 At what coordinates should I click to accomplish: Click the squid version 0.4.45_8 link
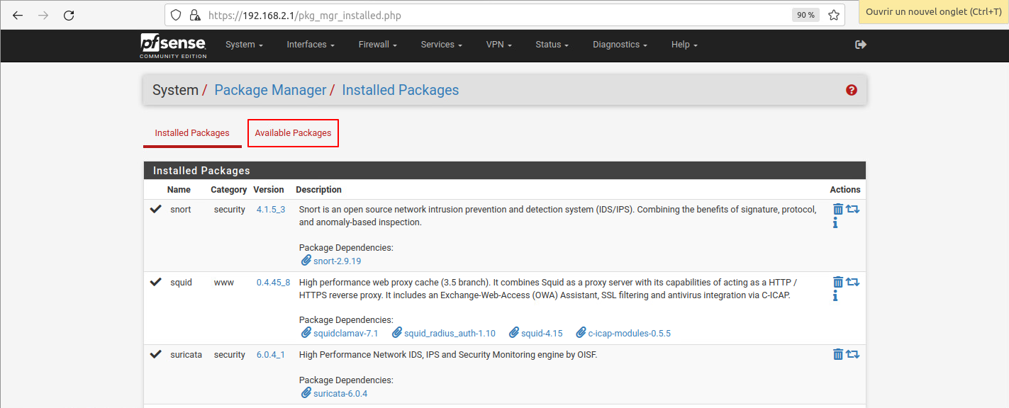click(273, 282)
